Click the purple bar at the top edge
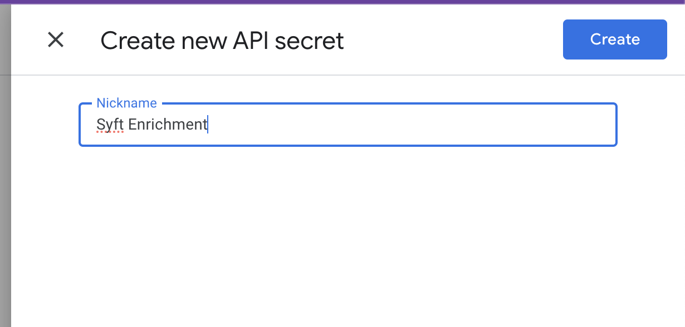685x327 pixels. [342, 2]
